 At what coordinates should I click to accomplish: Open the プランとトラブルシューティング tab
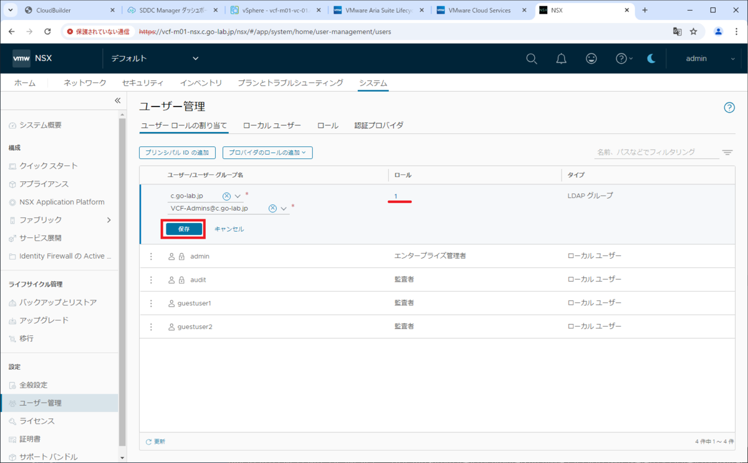290,83
